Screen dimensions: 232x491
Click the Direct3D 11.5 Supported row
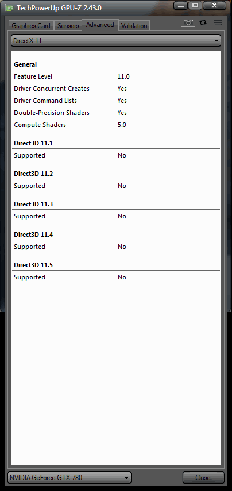[116, 278]
